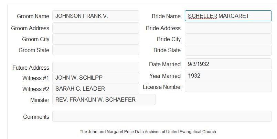Image resolution: width=277 pixels, height=139 pixels.
Task: Select the Year Married field with 1932
Action: pos(228,76)
